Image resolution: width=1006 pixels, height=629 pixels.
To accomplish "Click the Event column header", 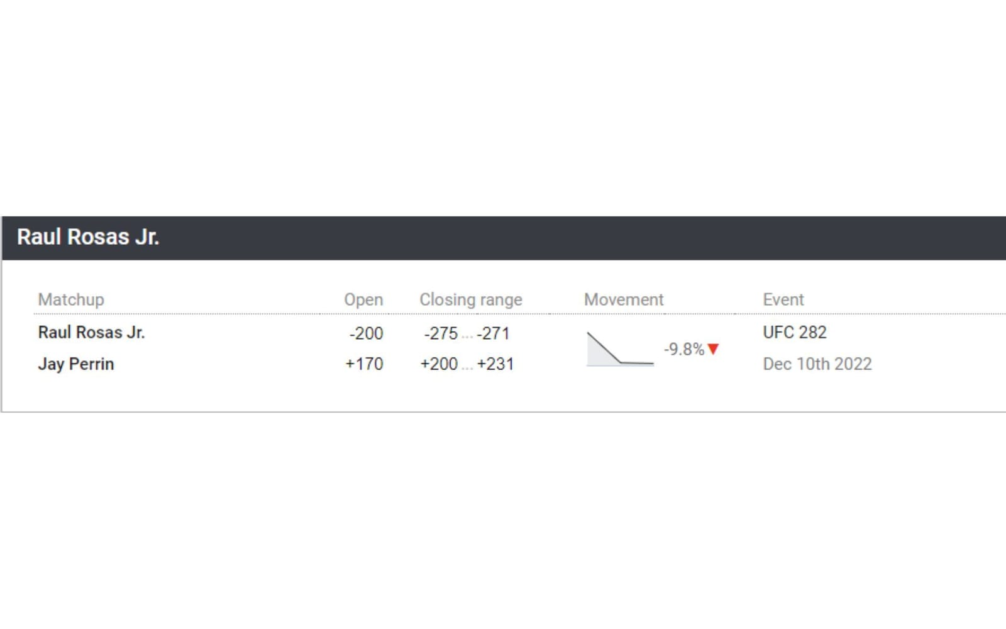I will click(783, 299).
